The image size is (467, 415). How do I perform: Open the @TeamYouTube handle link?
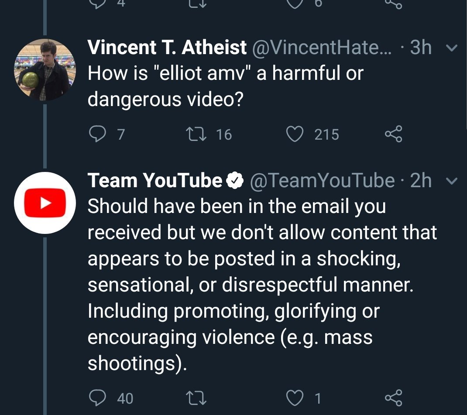click(322, 180)
